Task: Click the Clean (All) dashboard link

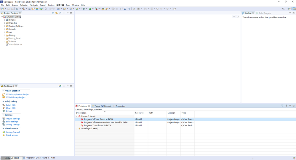Action: [x=11, y=108]
